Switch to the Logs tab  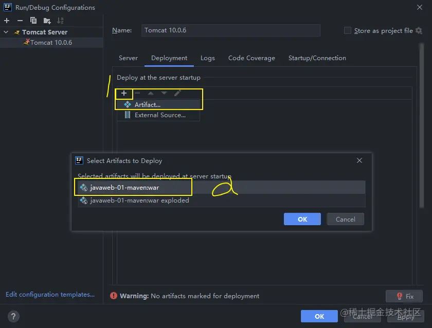pyautogui.click(x=207, y=58)
